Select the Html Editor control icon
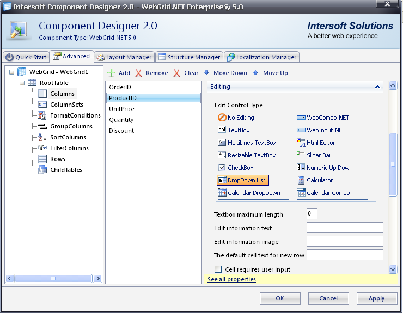 tap(301, 143)
